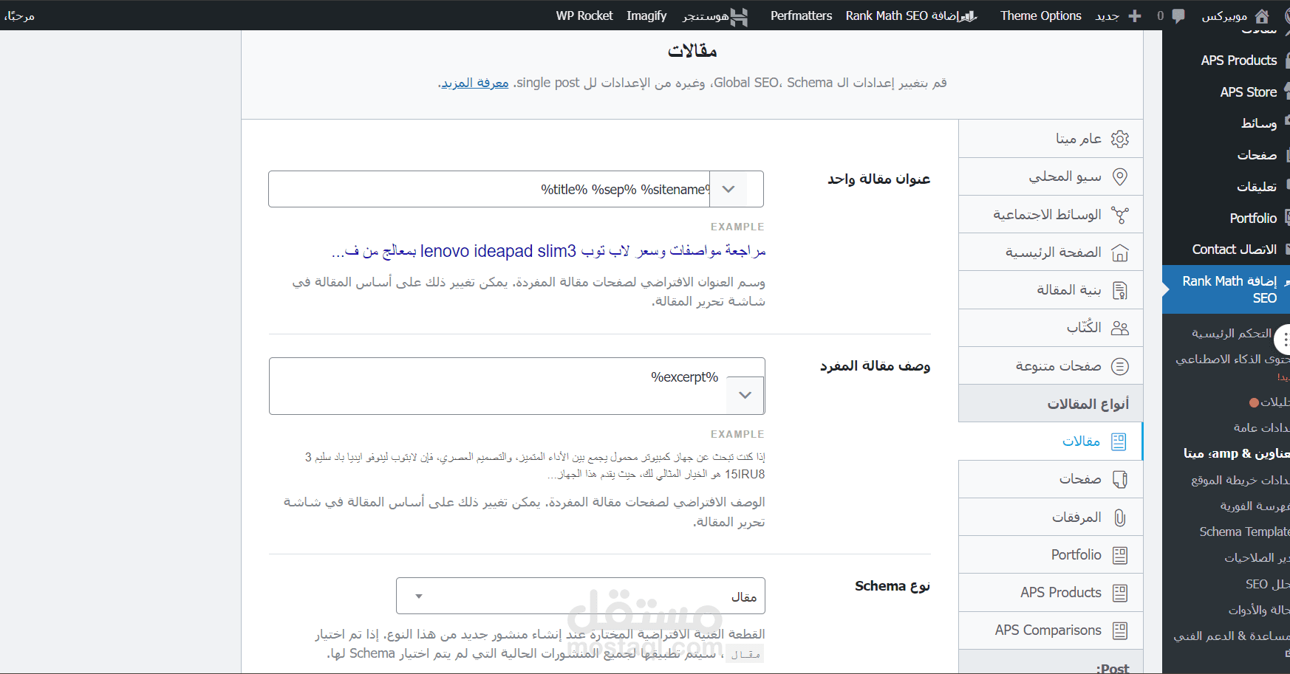Click the صفحات متنوعة list icon
The width and height of the screenshot is (1290, 674).
pos(1120,366)
